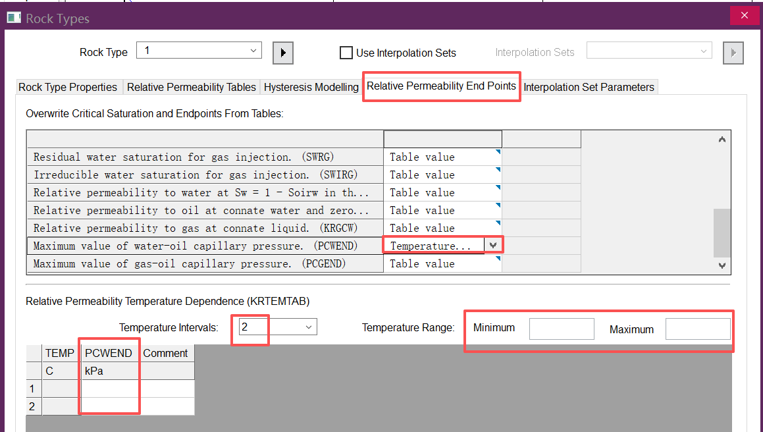This screenshot has width=763, height=432.
Task: Open the Relative Permeability Tables tab
Action: pos(192,87)
